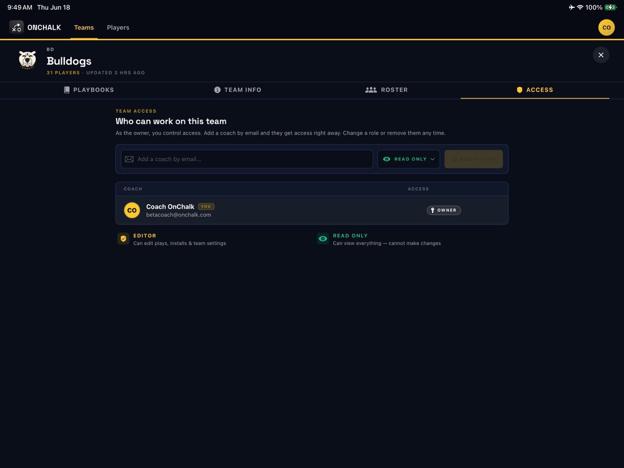
Task: Click 'Can edit plays, installs & team settings' text
Action: click(179, 243)
